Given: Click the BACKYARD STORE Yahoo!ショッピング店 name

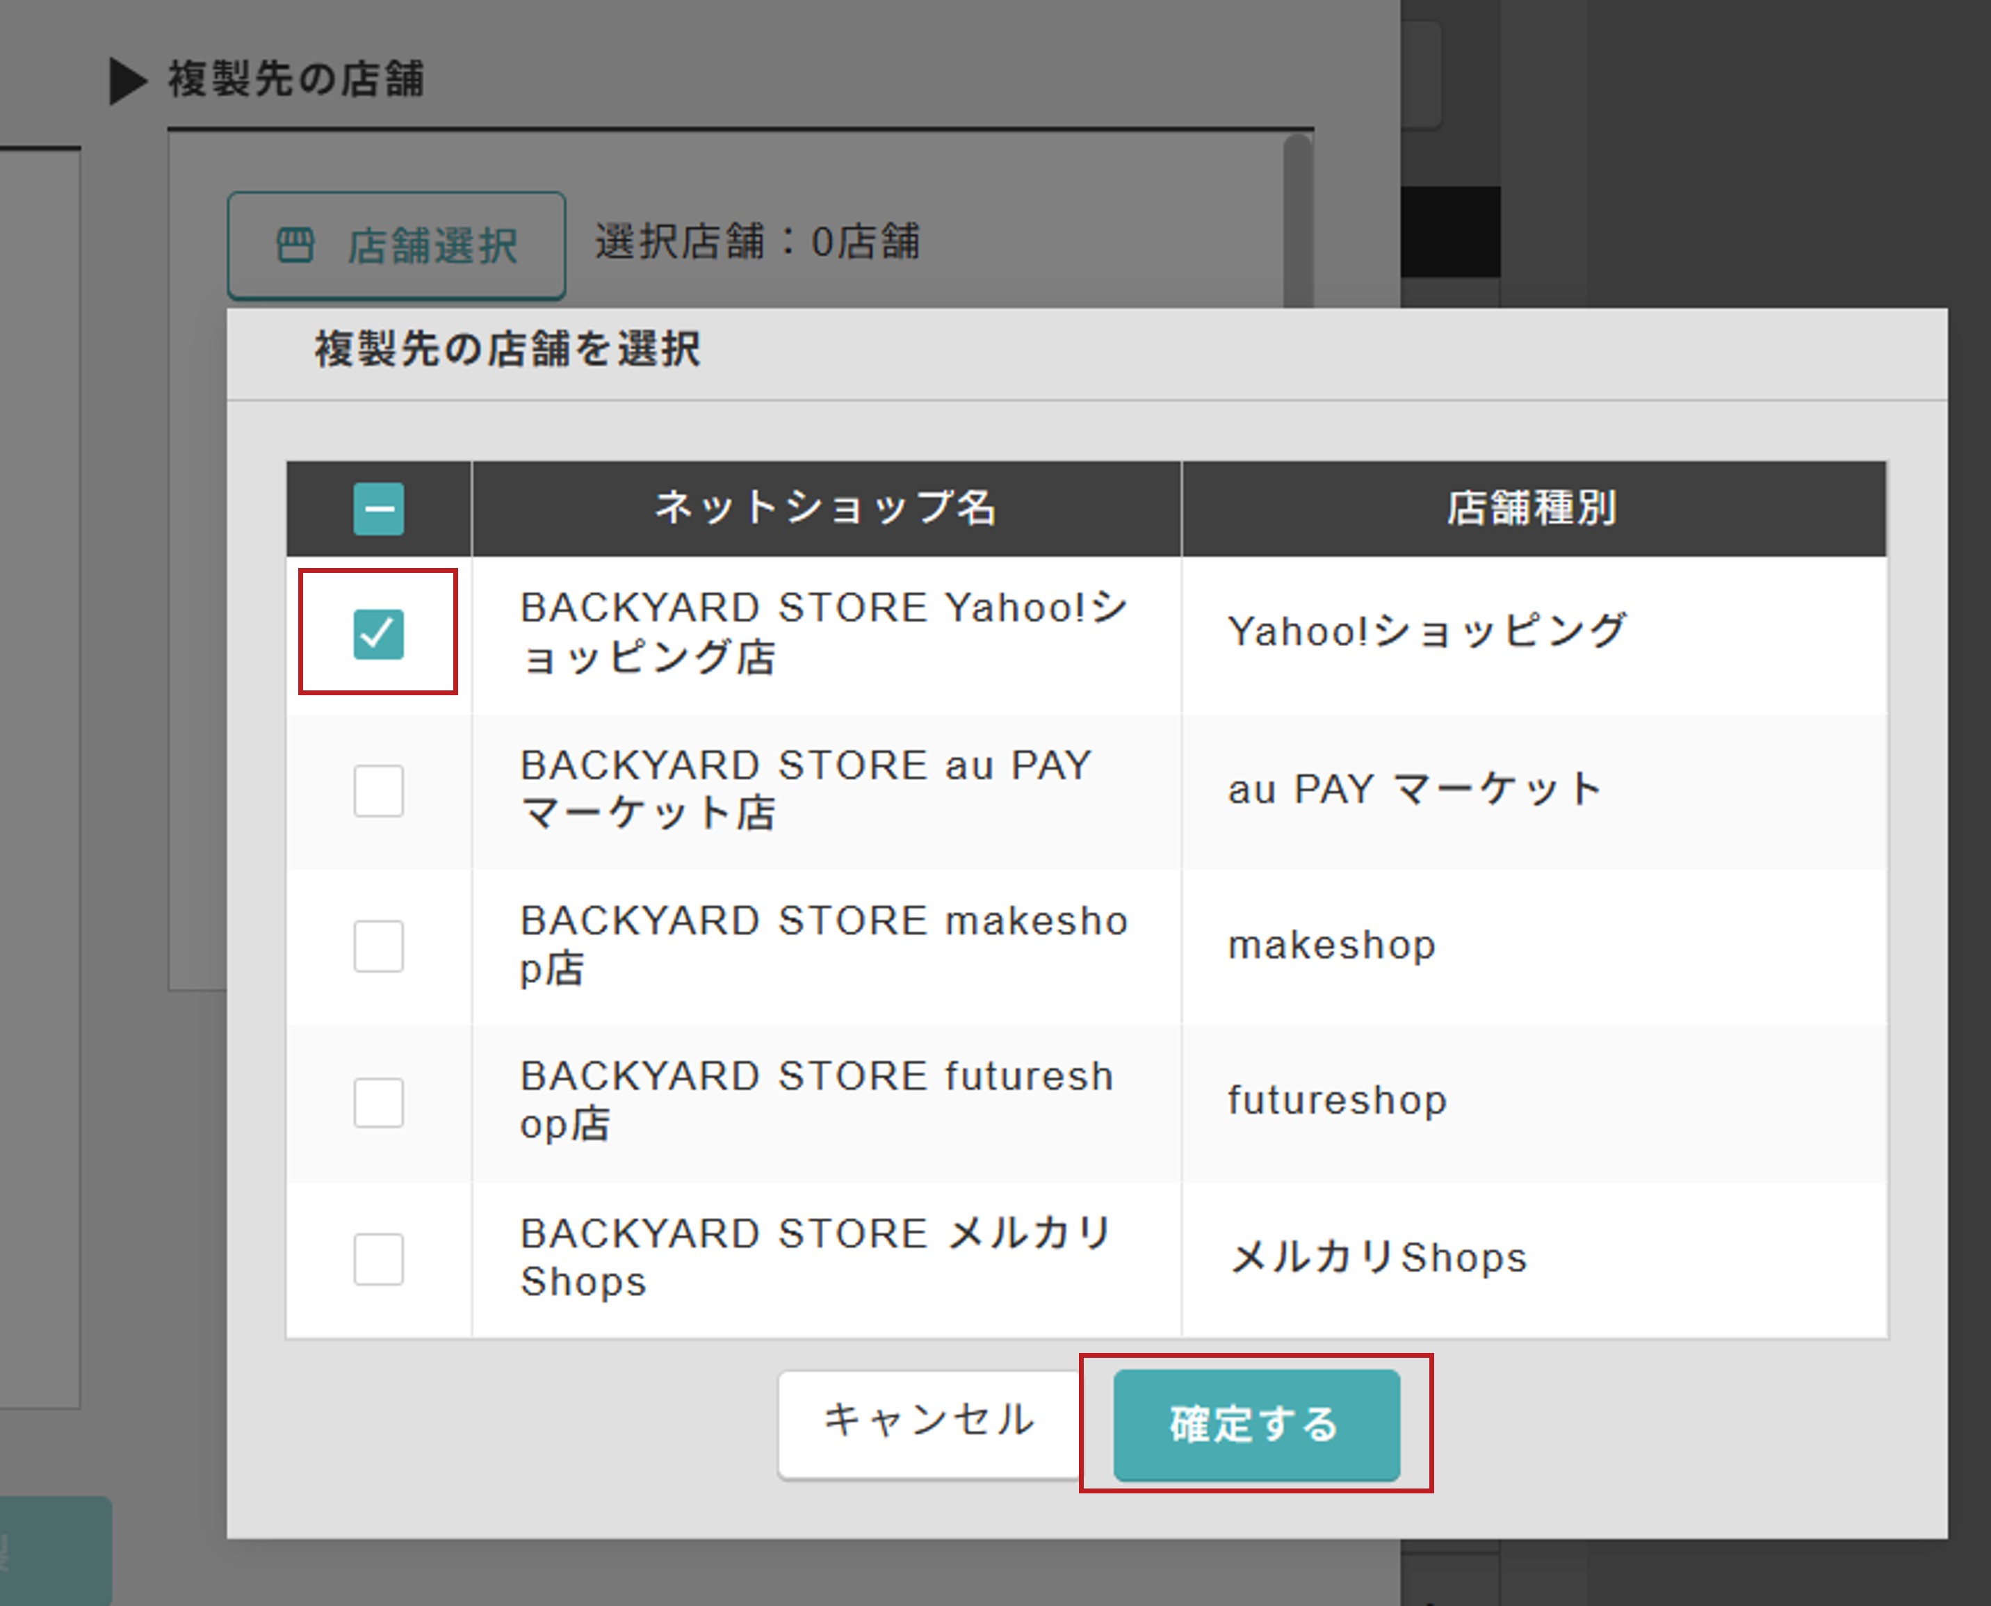Looking at the screenshot, I should click(x=823, y=633).
